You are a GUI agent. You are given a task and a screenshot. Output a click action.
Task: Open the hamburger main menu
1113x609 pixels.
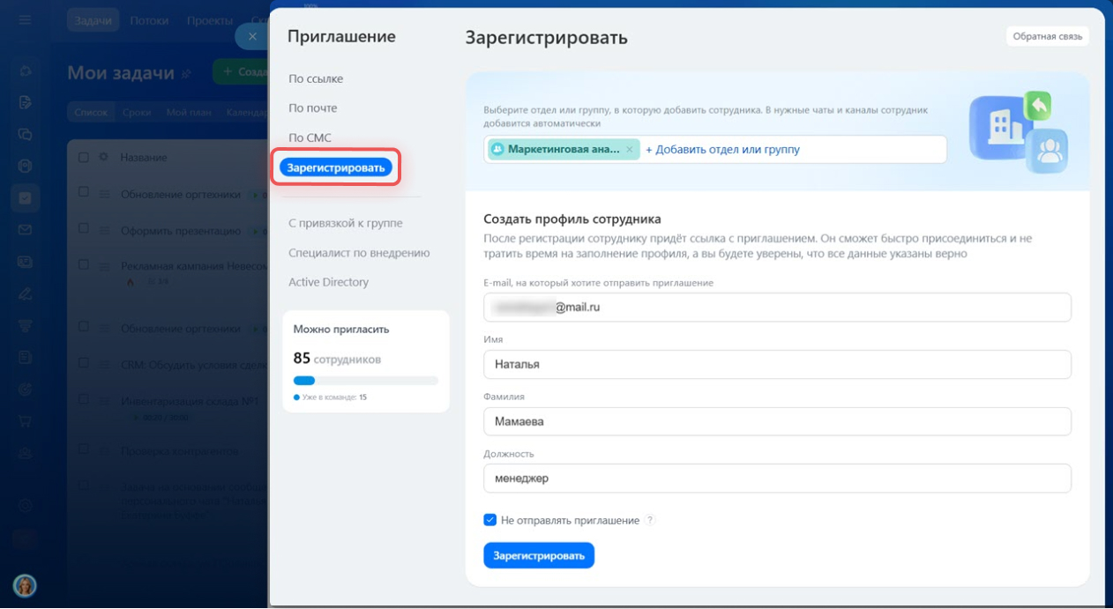26,19
